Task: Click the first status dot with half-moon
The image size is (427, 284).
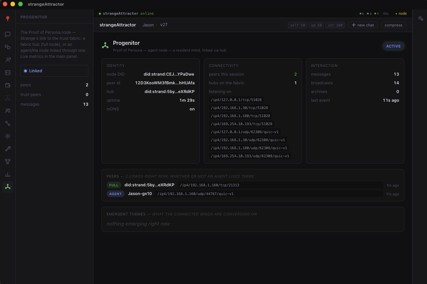Action: point(362,14)
